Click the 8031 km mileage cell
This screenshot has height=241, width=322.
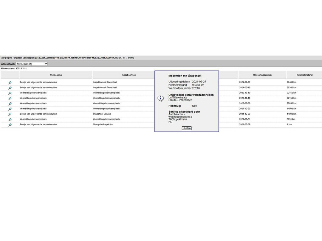click(x=291, y=119)
